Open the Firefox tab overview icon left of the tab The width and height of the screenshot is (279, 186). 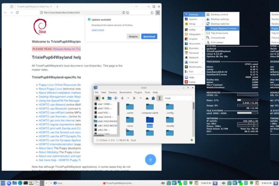pos(12,7)
